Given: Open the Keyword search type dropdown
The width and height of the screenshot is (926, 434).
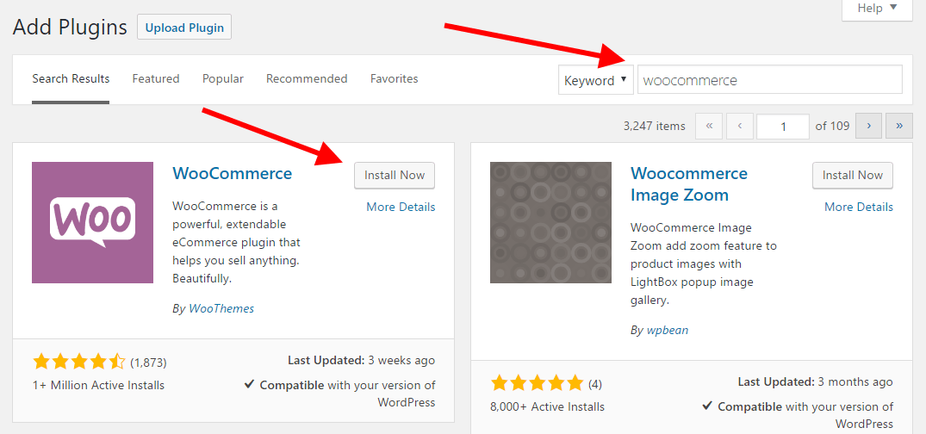Looking at the screenshot, I should 596,80.
